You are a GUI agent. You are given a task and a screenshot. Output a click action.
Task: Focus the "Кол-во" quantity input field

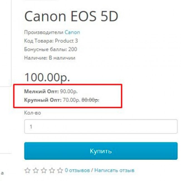pyautogui.click(x=101, y=126)
